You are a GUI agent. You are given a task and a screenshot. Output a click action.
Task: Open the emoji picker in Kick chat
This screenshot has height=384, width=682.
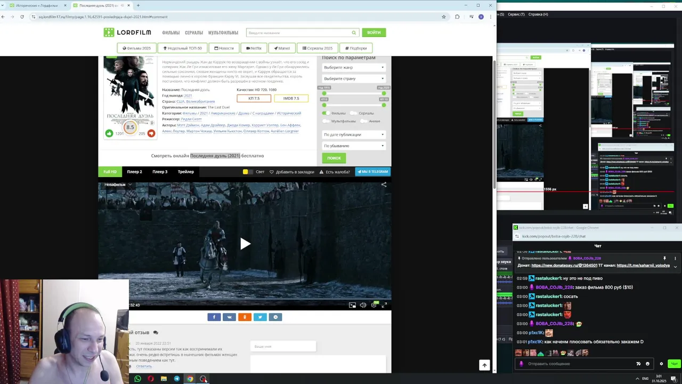pos(647,364)
